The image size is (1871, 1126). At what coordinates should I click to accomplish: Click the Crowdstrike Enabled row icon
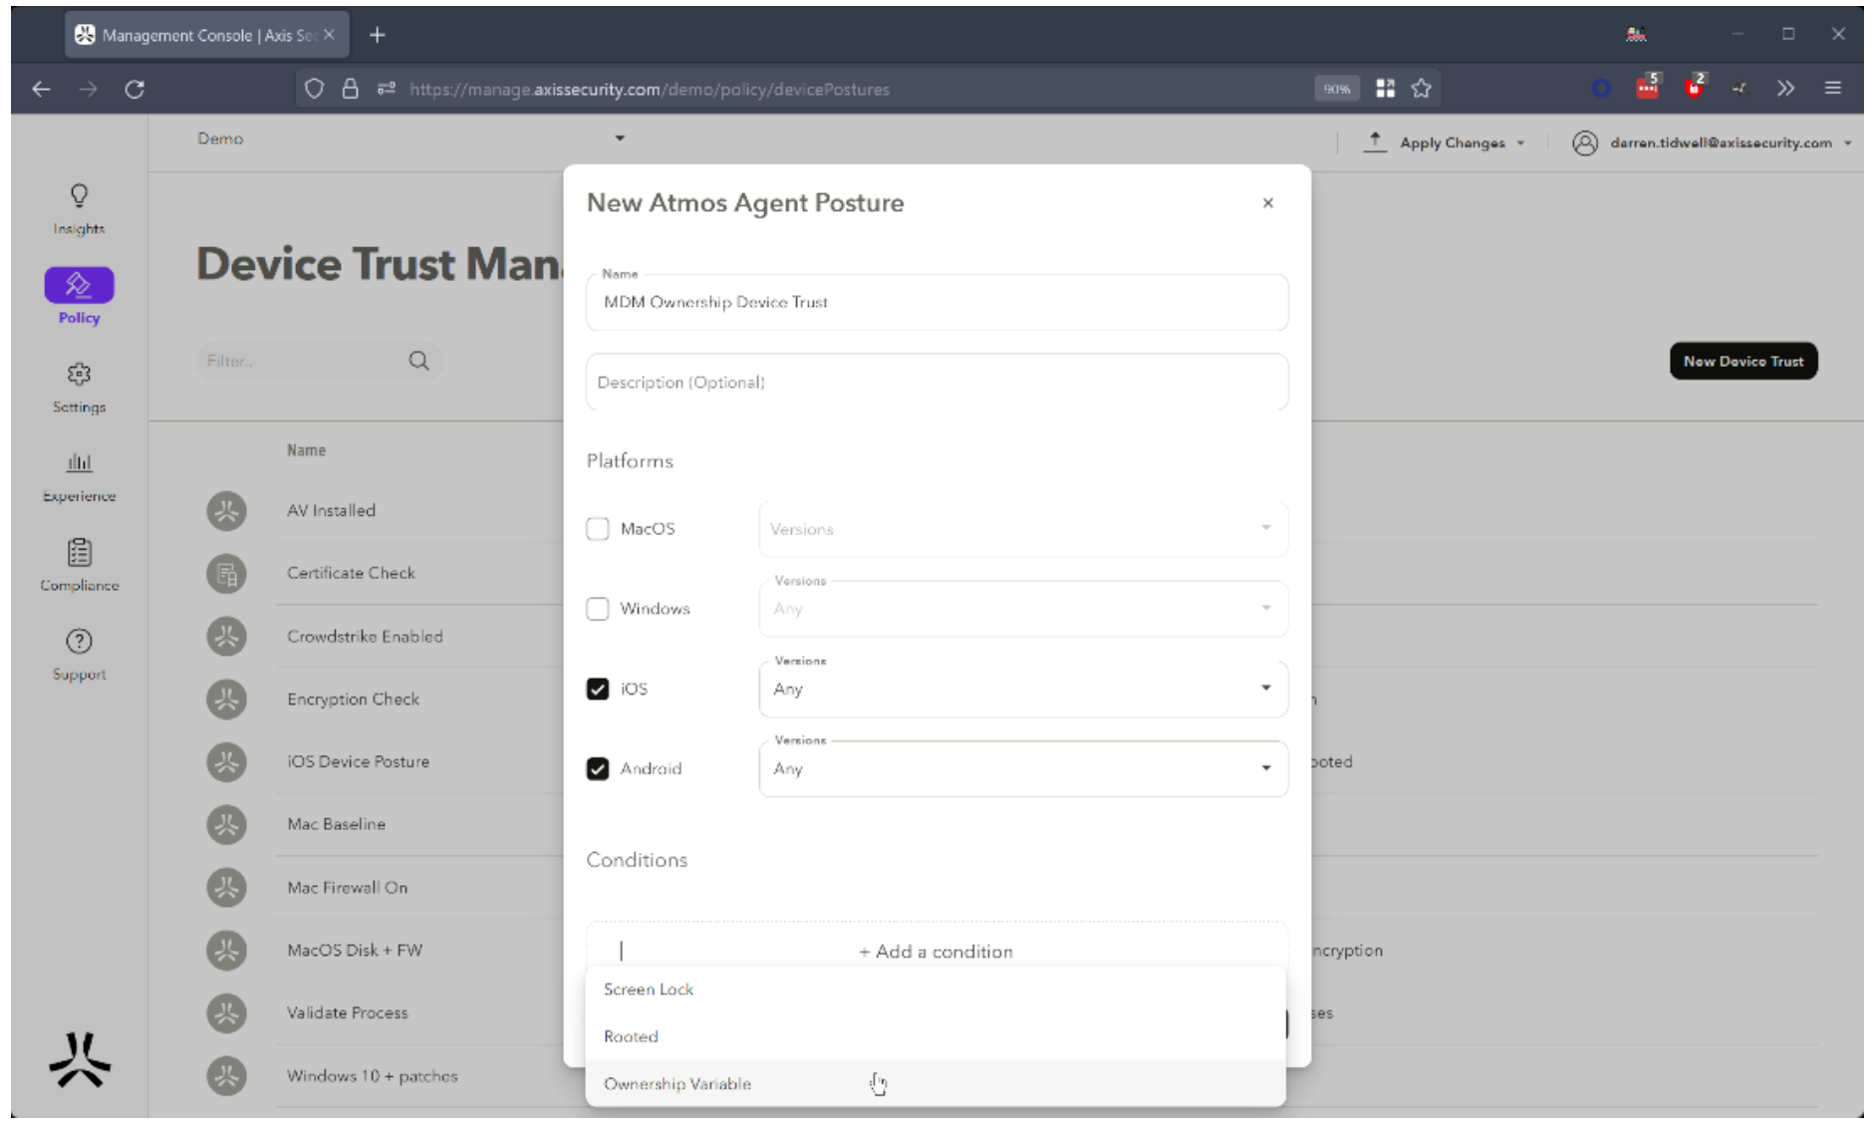point(226,637)
